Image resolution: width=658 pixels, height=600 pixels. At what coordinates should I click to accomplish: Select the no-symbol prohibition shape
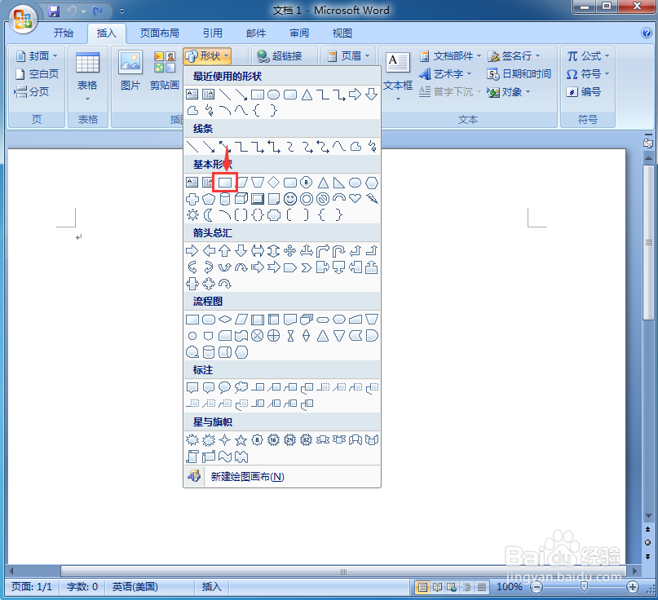[x=323, y=199]
